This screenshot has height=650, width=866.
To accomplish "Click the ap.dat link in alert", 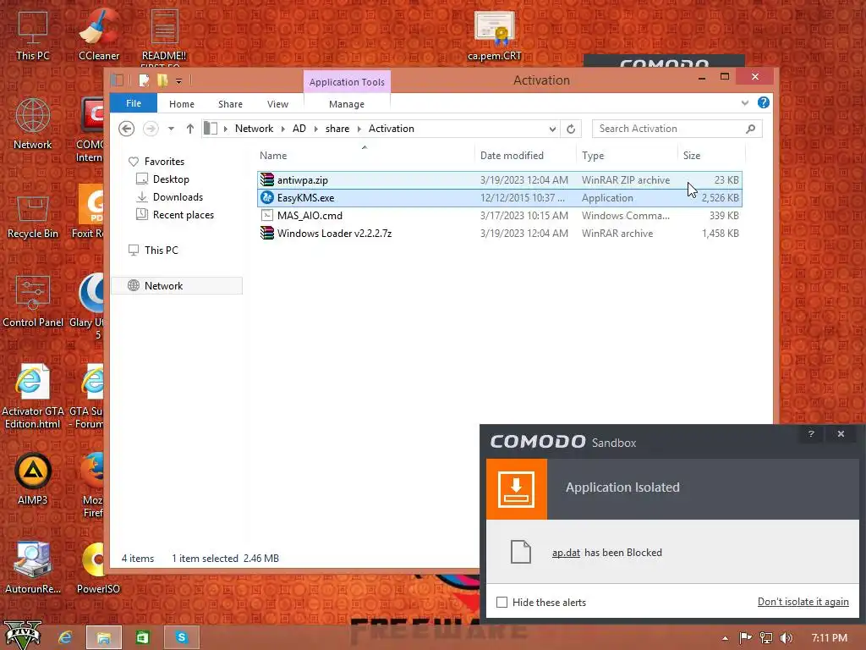I will point(566,553).
